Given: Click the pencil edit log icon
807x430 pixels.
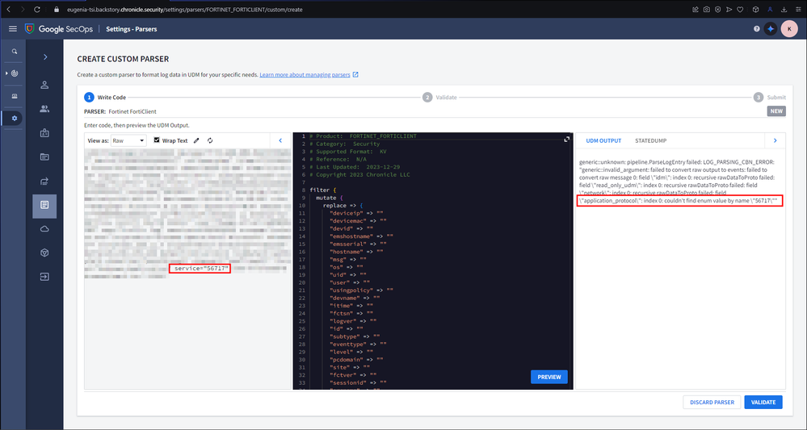Looking at the screenshot, I should (x=196, y=140).
